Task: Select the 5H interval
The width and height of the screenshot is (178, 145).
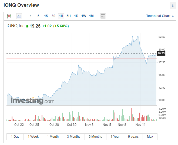Action: 69,16
